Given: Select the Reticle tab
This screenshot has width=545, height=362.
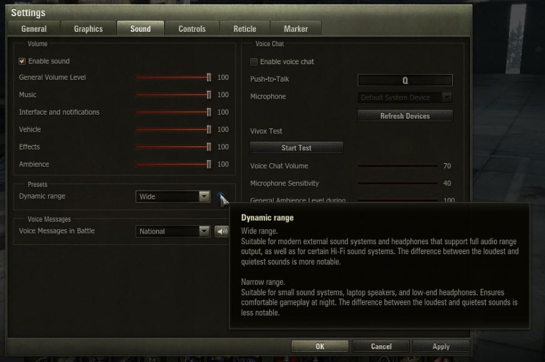Looking at the screenshot, I should (x=244, y=29).
